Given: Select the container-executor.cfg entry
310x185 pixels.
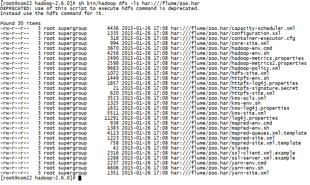Looking at the screenshot, I should tap(233, 38).
